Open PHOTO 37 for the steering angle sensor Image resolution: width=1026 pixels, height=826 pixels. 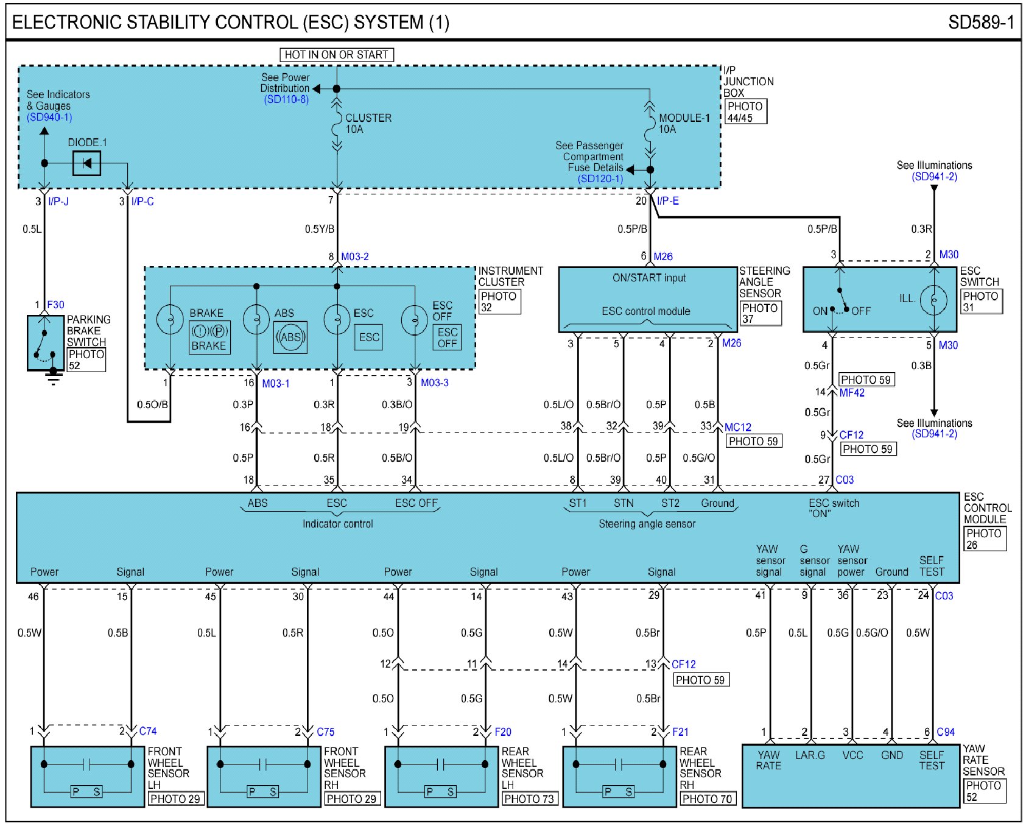tap(759, 313)
